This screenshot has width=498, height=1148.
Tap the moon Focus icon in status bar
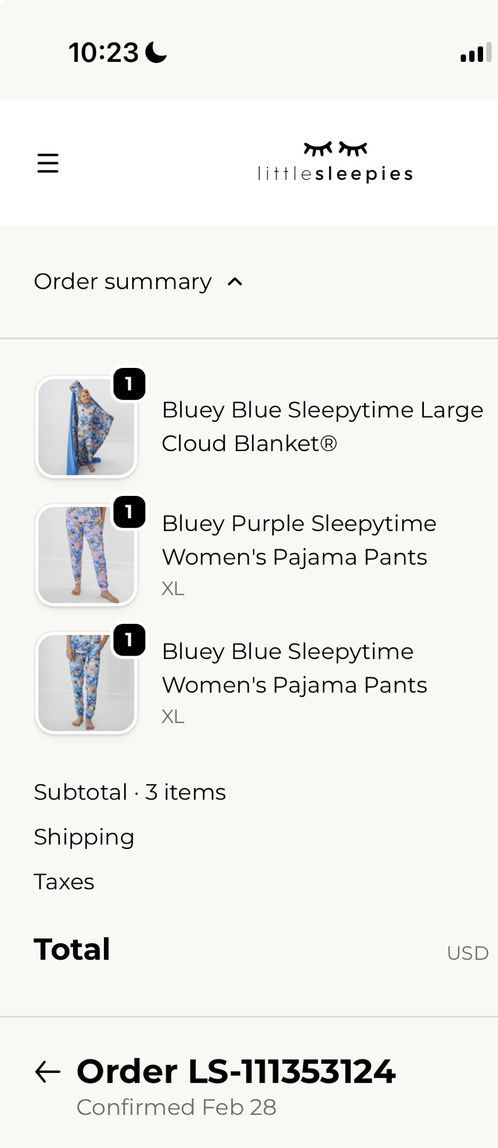[x=156, y=53]
